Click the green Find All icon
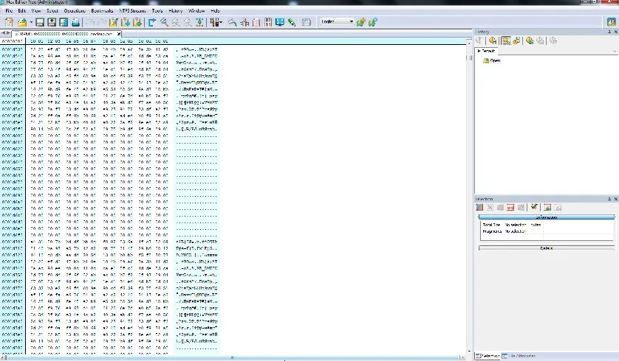This screenshot has width=619, height=361. [199, 22]
